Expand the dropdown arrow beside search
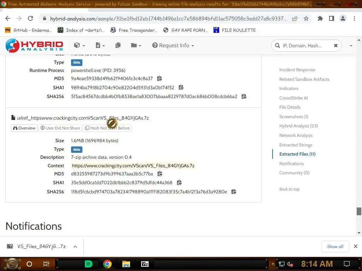The width and height of the screenshot is (362, 271). [351, 46]
